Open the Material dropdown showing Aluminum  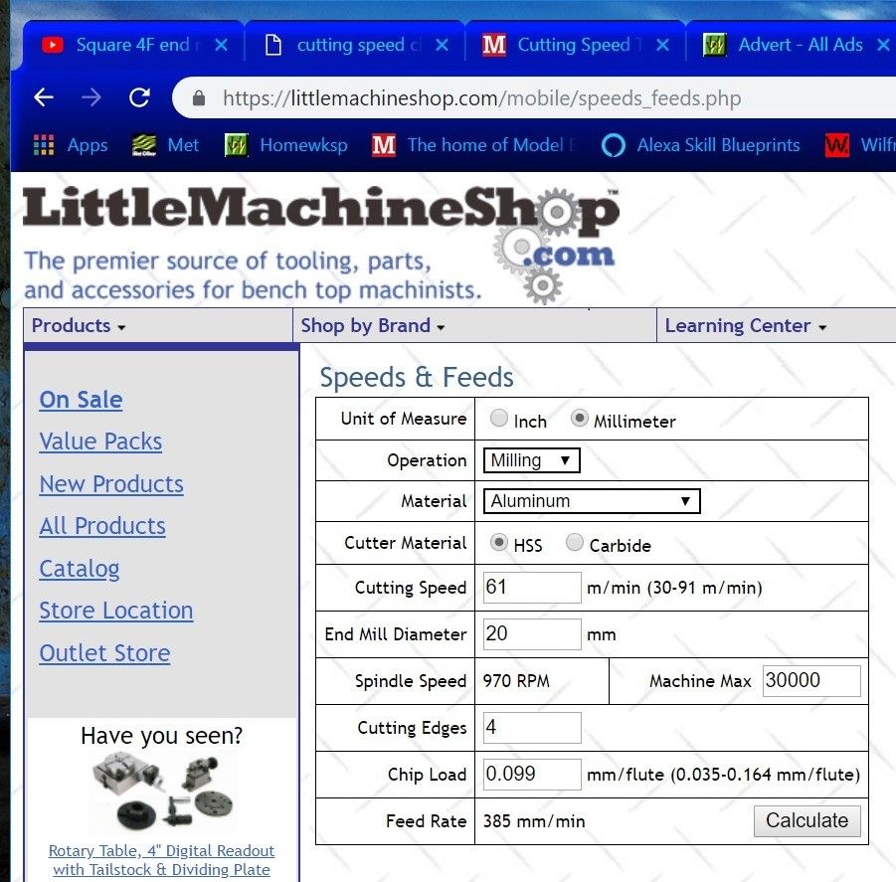(592, 501)
